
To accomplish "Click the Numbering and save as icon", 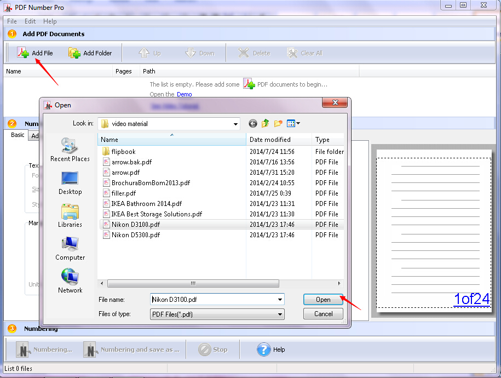I will click(91, 350).
